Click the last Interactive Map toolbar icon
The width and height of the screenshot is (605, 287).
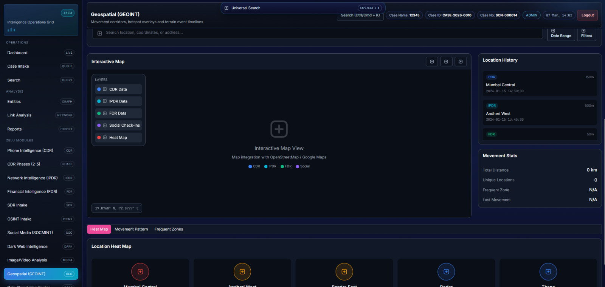[460, 62]
